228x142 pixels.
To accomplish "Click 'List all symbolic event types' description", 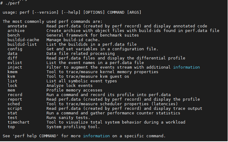I will click(x=82, y=81).
